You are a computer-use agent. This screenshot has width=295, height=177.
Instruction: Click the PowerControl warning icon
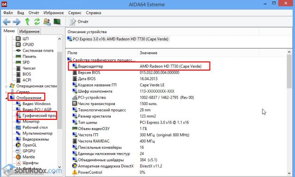point(75,172)
